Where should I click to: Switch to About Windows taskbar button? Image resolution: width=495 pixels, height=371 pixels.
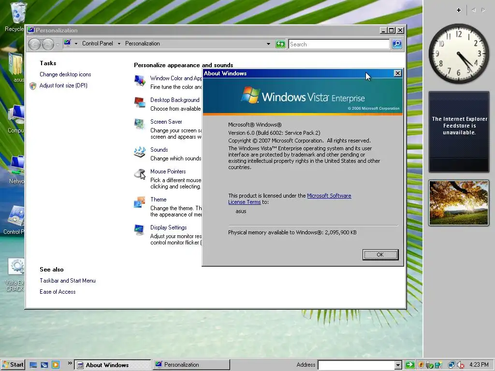tap(113, 365)
